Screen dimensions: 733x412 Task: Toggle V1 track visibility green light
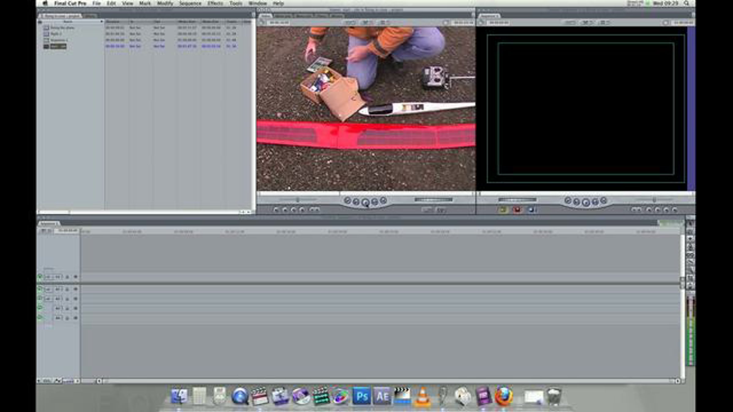(x=40, y=277)
